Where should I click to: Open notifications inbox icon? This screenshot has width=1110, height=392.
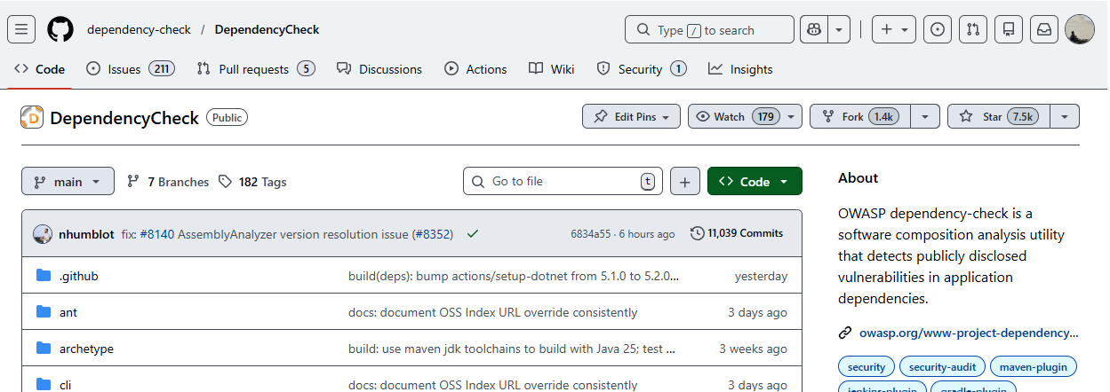click(x=1044, y=29)
